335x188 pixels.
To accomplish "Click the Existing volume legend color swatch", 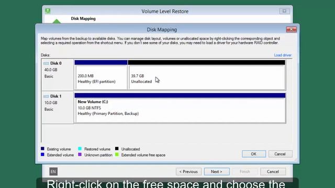I will 42,148.
